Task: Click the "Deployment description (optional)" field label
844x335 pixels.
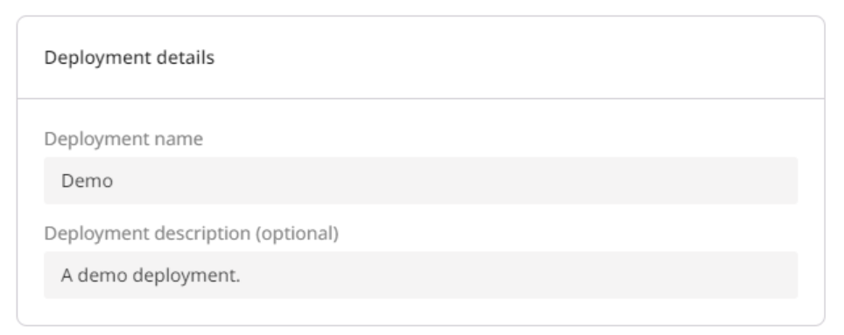Action: click(191, 234)
